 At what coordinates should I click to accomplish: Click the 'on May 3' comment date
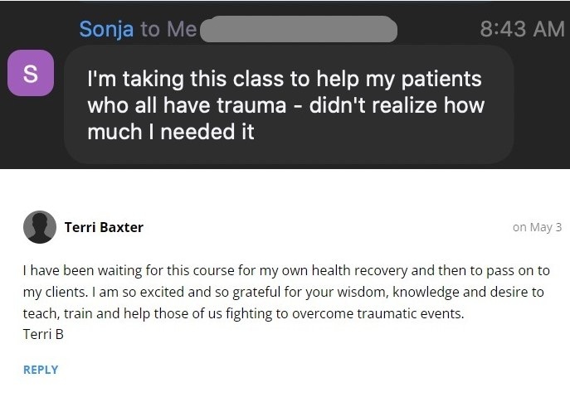point(537,228)
